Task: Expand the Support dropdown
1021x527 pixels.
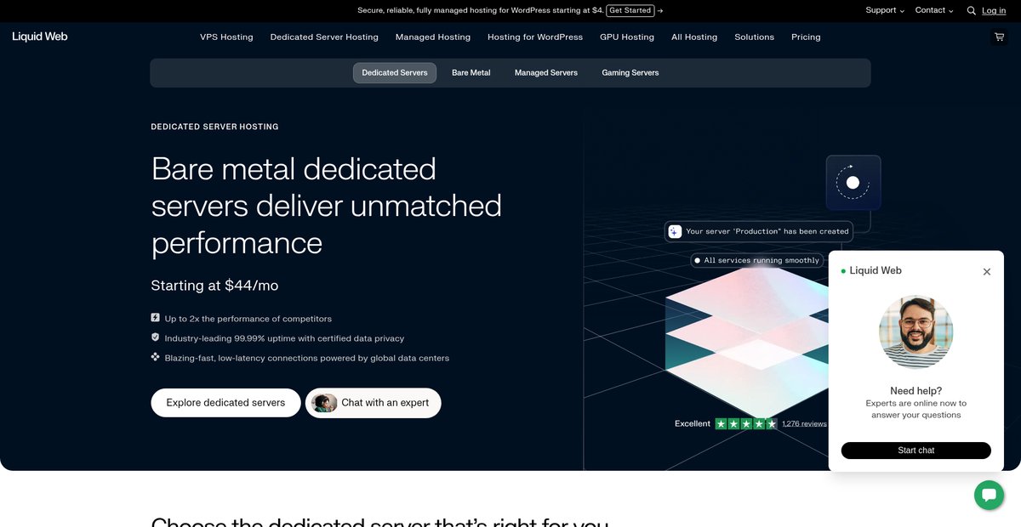Action: 885,10
